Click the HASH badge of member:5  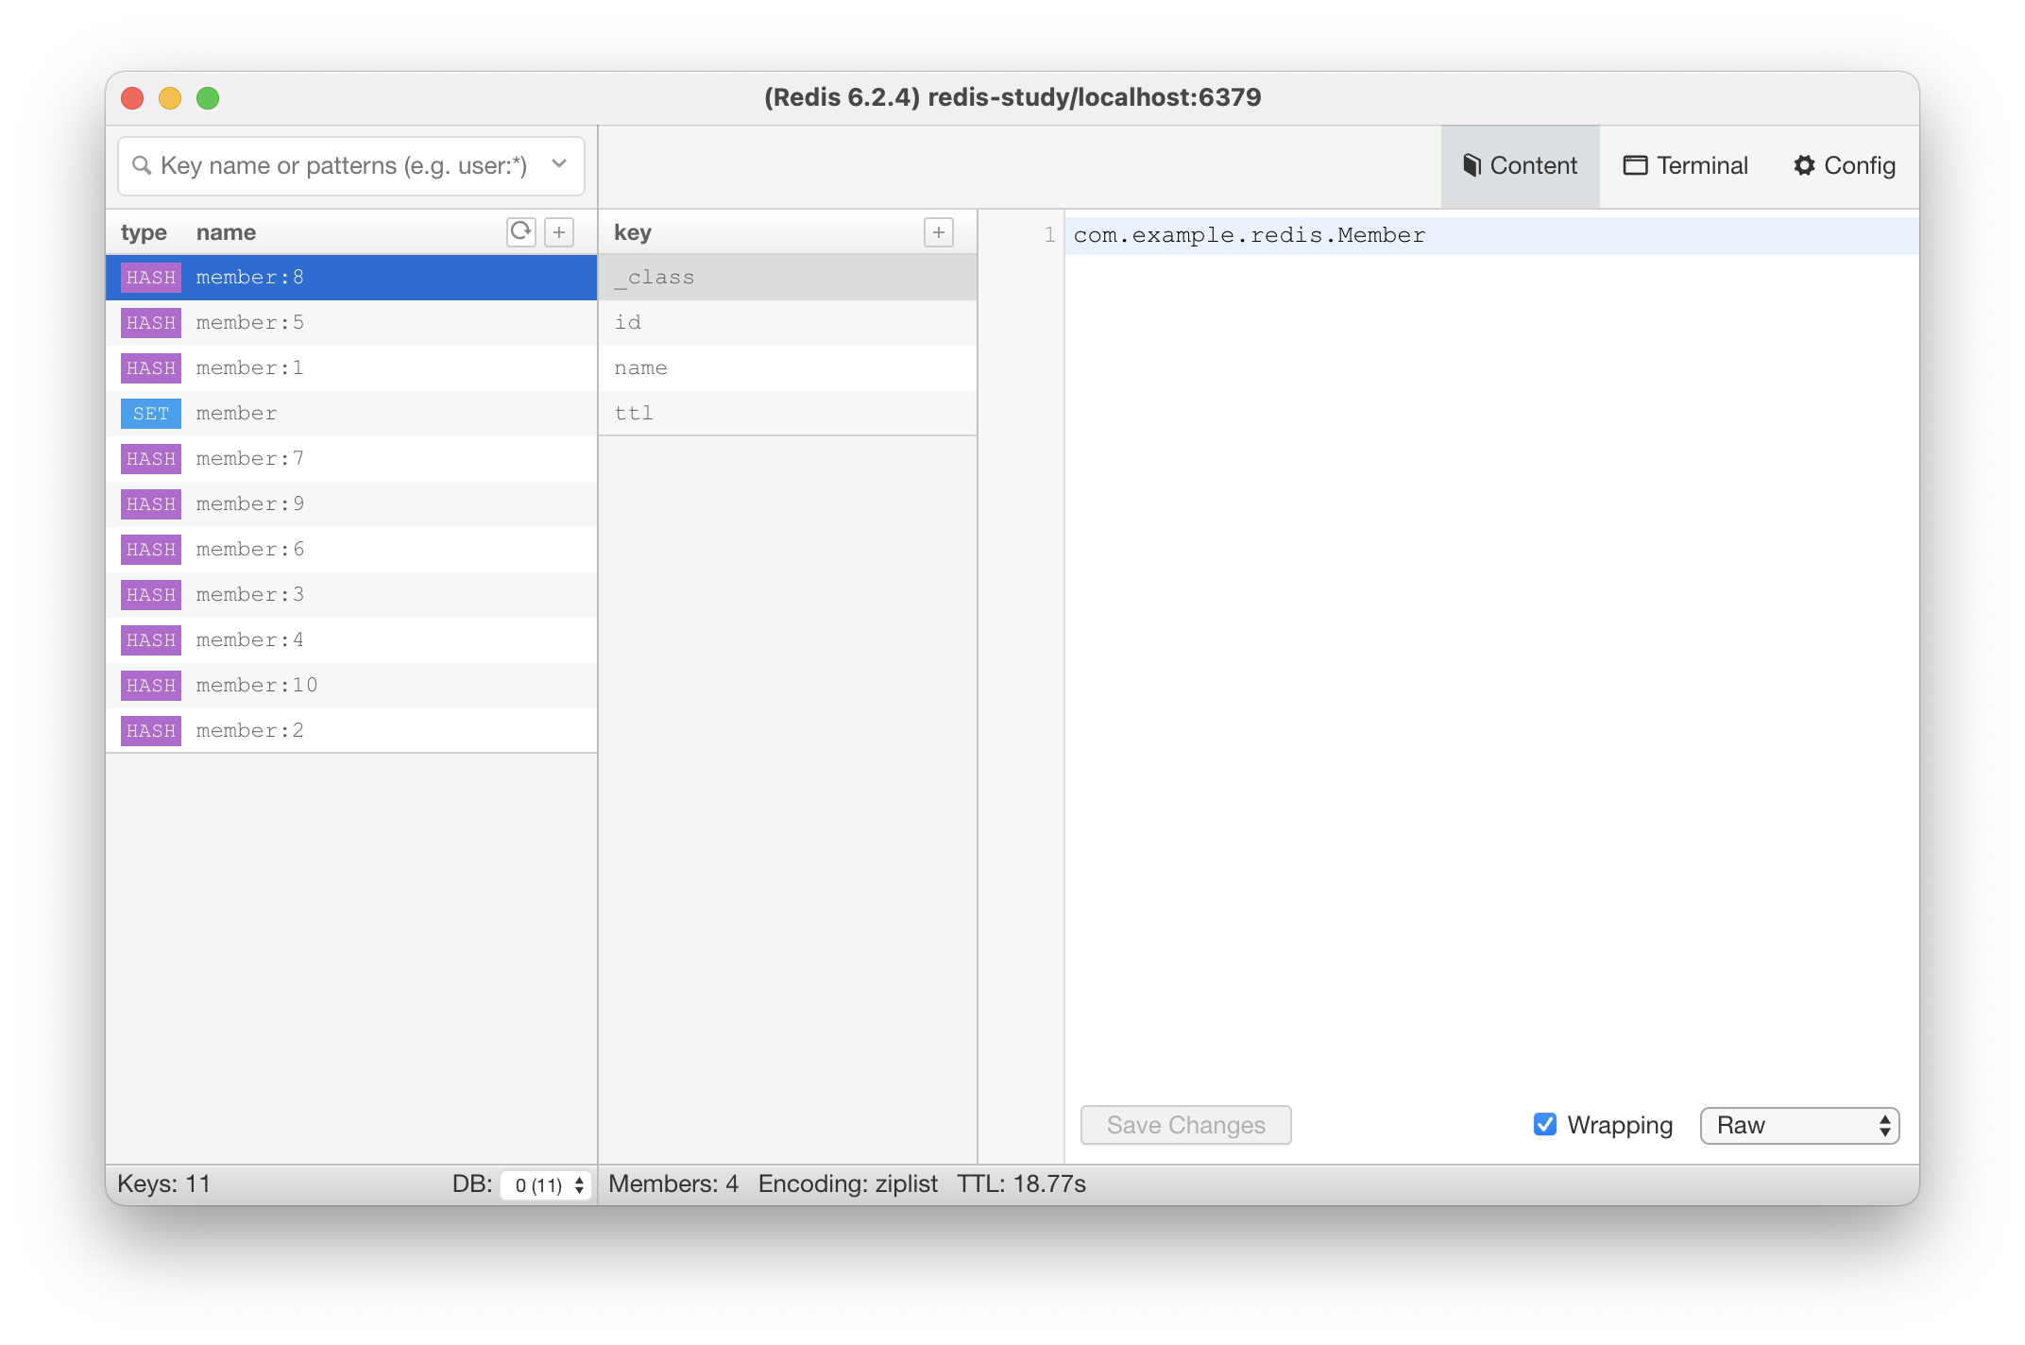151,323
